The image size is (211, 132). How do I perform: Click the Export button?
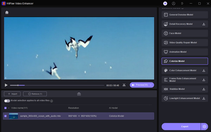pyautogui.click(x=181, y=126)
